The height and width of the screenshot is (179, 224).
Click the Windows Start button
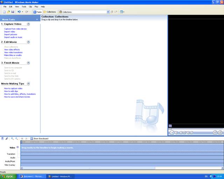[8, 177]
